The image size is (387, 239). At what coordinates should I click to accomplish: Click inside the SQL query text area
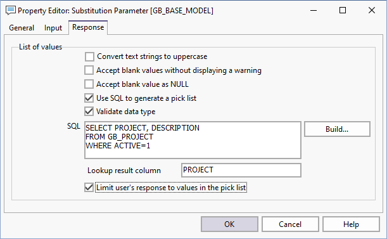click(x=193, y=140)
